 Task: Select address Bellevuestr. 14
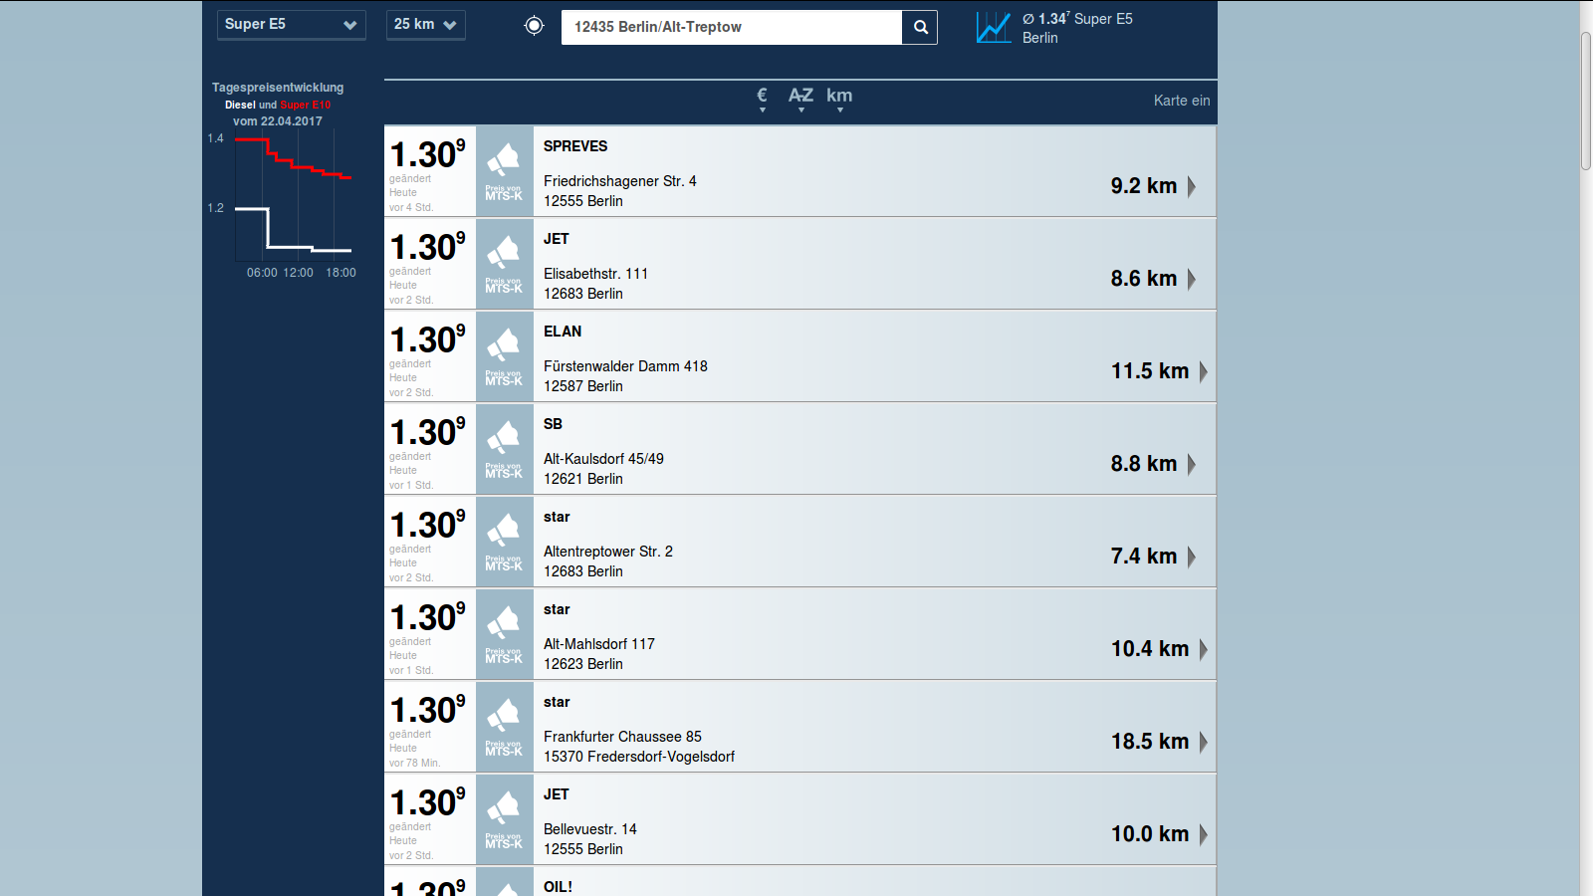[x=590, y=829]
